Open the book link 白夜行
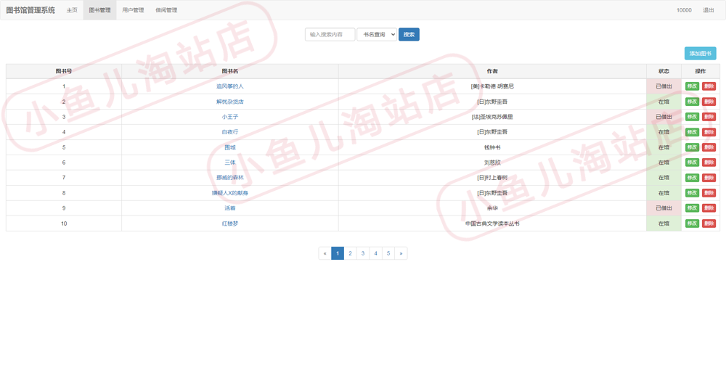The height and width of the screenshot is (365, 726). click(230, 132)
